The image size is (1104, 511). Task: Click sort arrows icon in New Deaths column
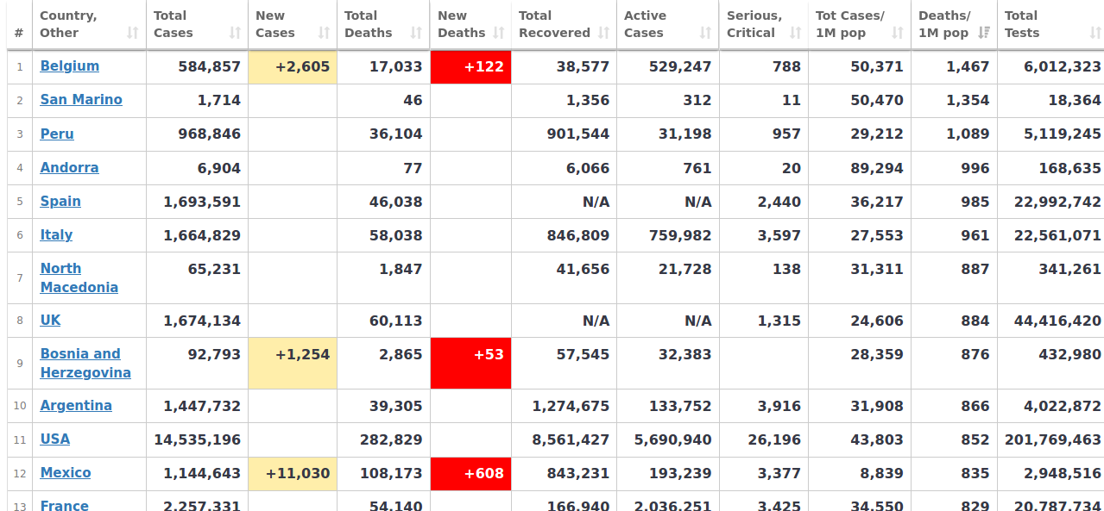(498, 33)
